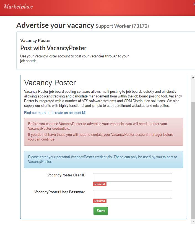Click the Support Worker (73172) vacancy subtitle

(x=122, y=26)
